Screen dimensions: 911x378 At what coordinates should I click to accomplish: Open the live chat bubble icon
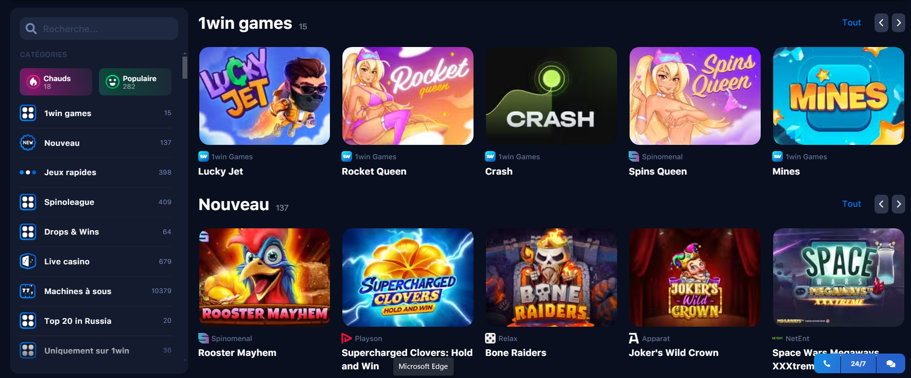[x=891, y=364]
